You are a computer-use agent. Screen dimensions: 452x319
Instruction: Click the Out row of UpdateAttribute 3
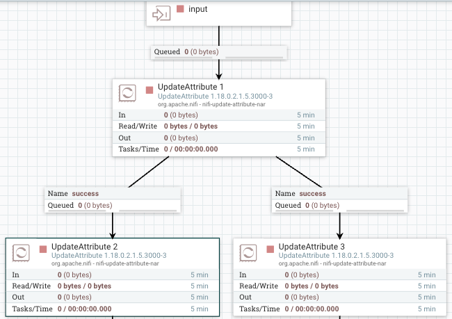coord(339,297)
